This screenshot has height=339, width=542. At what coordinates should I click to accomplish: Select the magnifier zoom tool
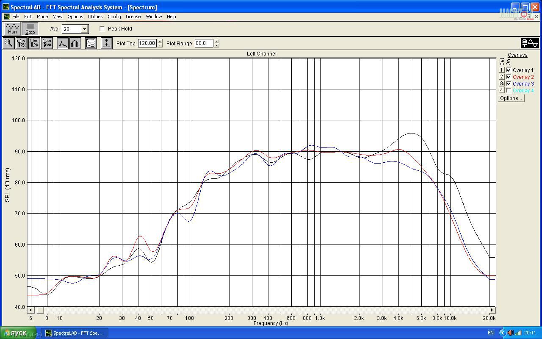click(x=8, y=43)
